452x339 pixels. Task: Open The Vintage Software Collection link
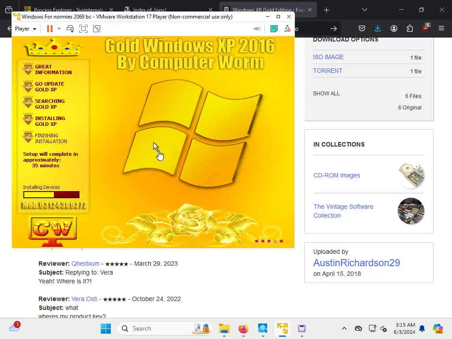click(x=343, y=211)
